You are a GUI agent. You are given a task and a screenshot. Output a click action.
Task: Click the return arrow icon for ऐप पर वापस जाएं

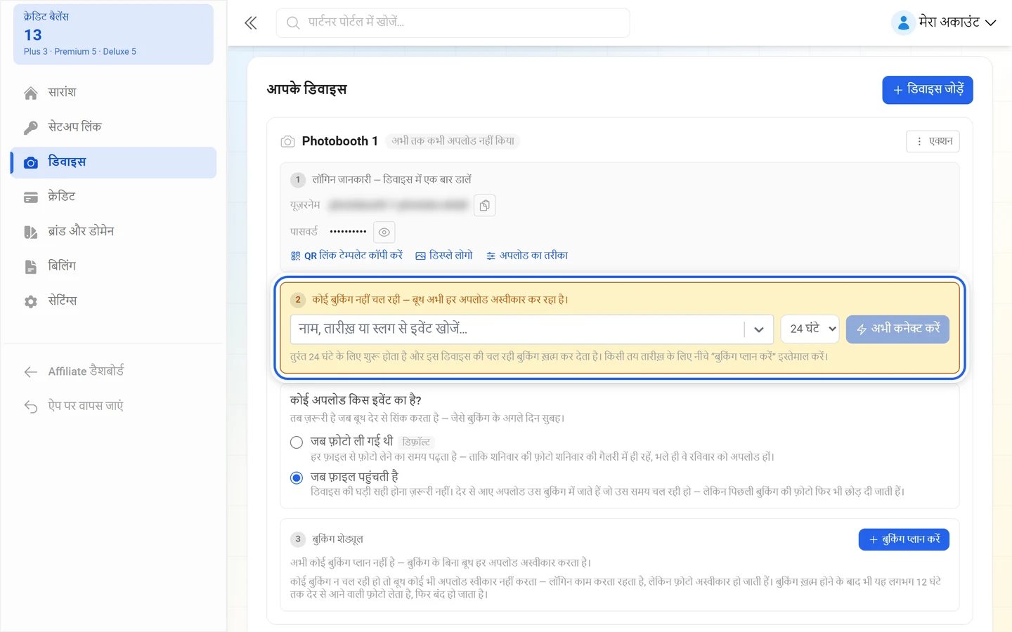(31, 407)
